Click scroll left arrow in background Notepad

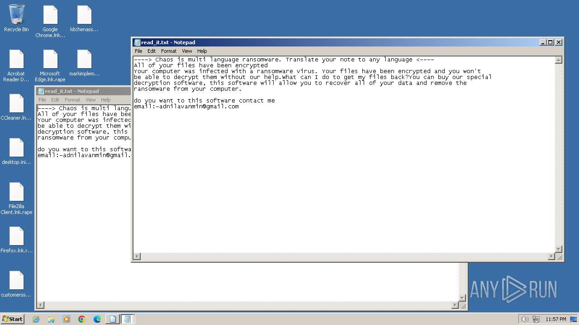[40, 305]
